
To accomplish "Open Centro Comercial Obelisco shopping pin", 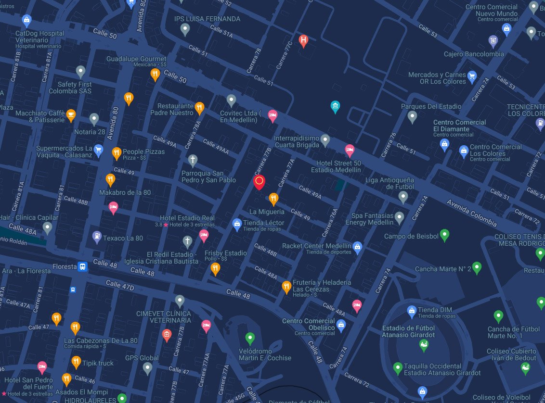I will tap(341, 325).
